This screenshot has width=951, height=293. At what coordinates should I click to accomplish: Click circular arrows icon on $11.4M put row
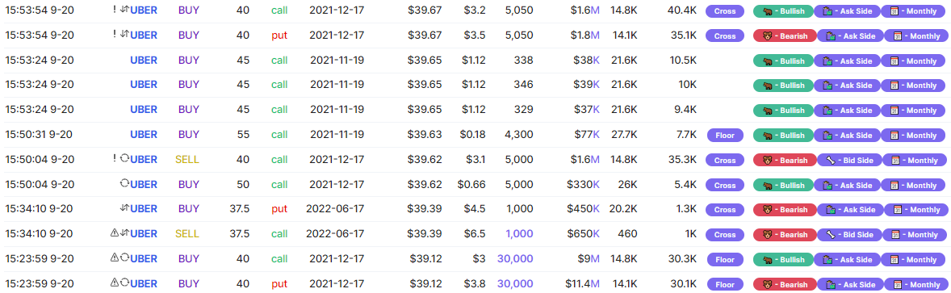[x=125, y=283]
